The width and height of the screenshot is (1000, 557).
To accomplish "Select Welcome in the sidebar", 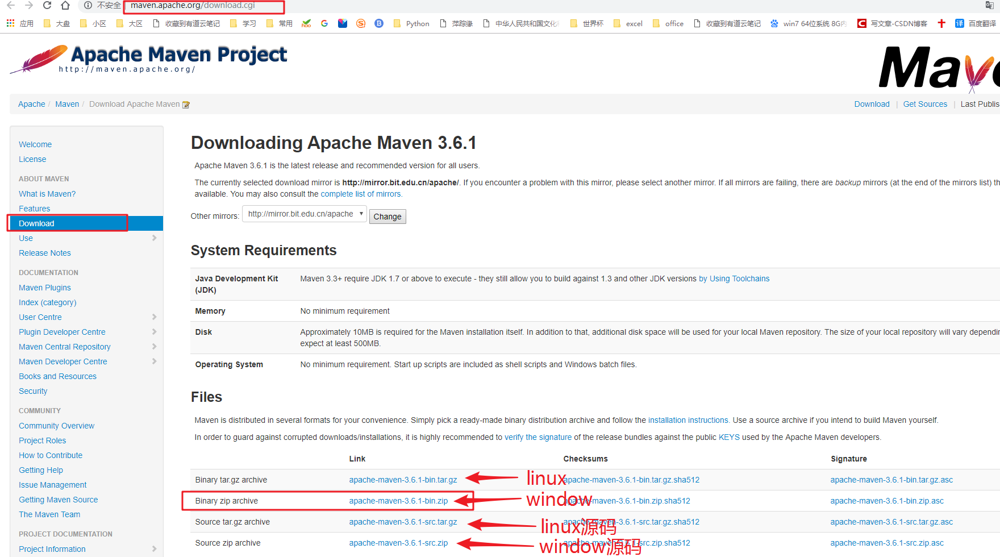I will tap(35, 144).
